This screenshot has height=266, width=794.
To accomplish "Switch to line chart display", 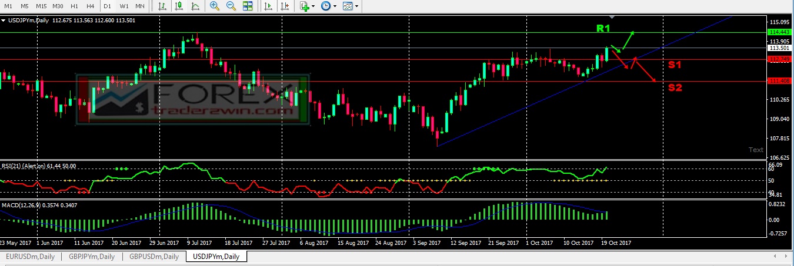I will pos(195,6).
